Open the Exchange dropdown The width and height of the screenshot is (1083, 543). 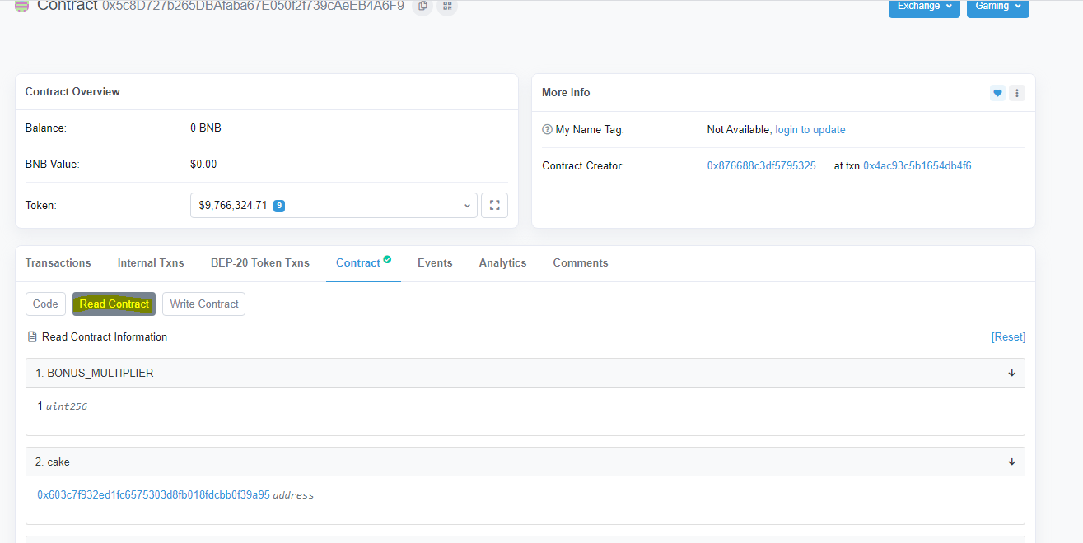pos(923,7)
